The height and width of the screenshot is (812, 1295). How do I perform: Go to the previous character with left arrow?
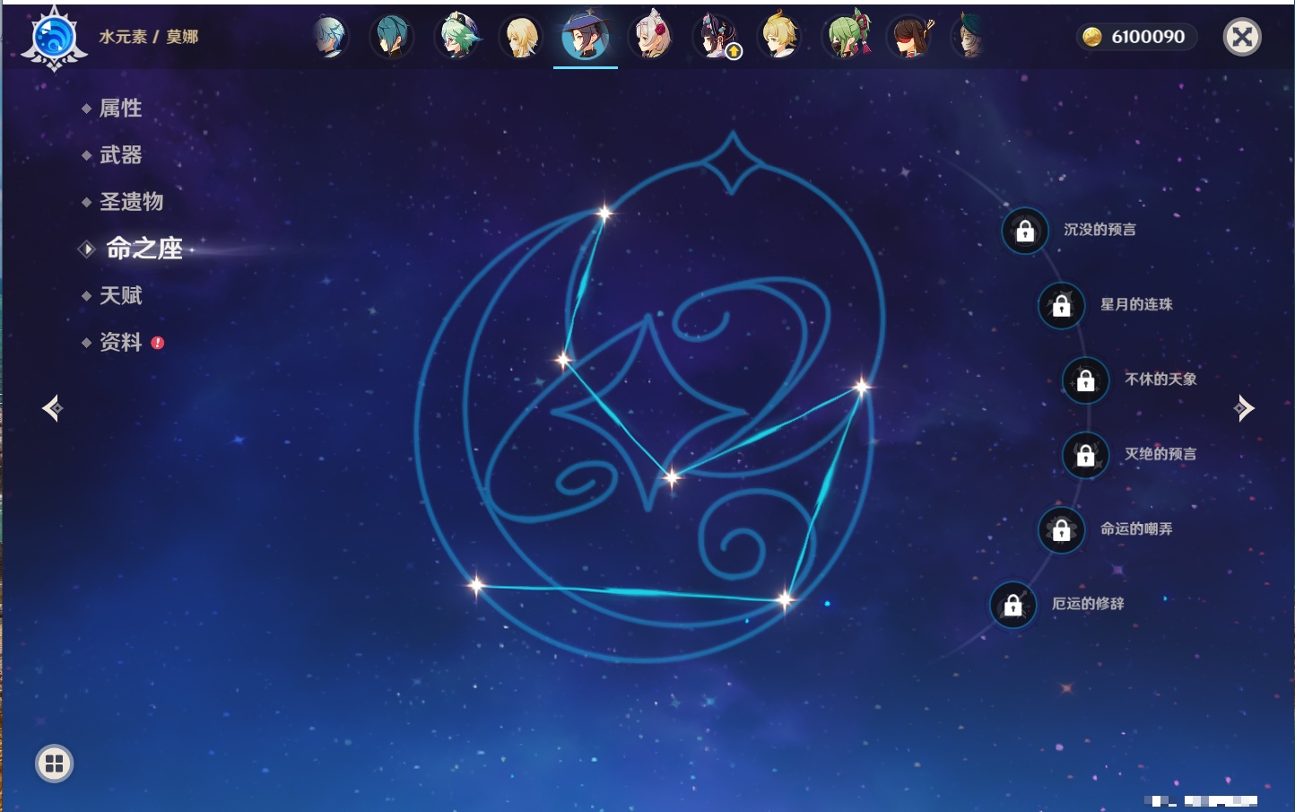pos(52,408)
